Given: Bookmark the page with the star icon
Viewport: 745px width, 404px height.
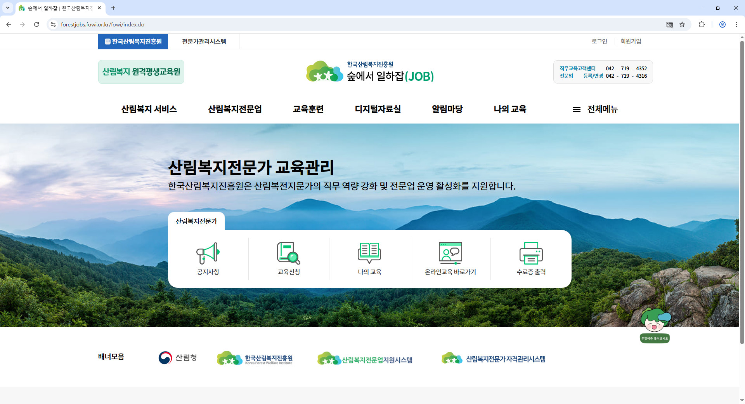Looking at the screenshot, I should 682,24.
